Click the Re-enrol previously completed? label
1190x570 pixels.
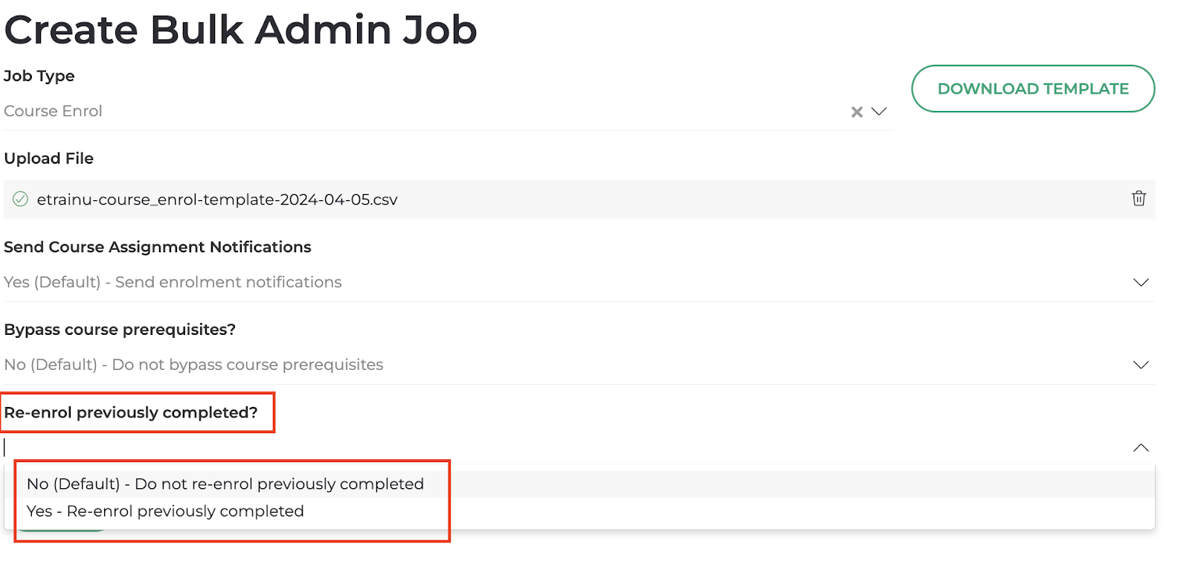(x=131, y=413)
